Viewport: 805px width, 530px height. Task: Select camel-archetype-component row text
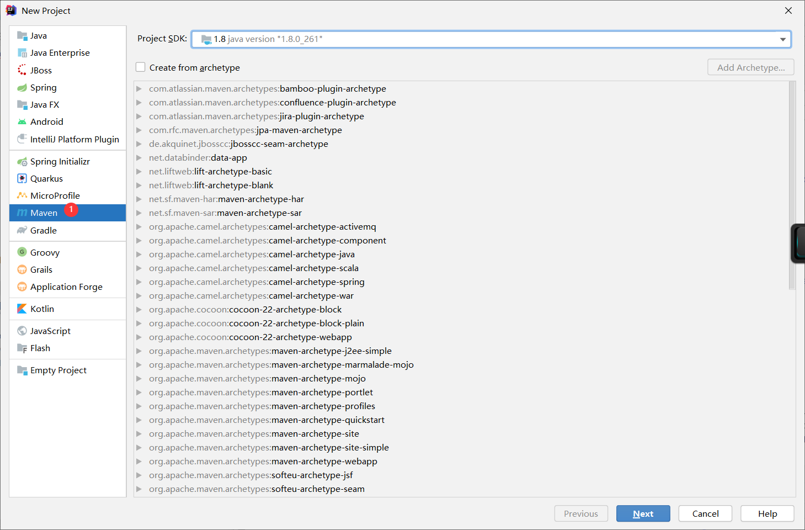click(x=268, y=241)
